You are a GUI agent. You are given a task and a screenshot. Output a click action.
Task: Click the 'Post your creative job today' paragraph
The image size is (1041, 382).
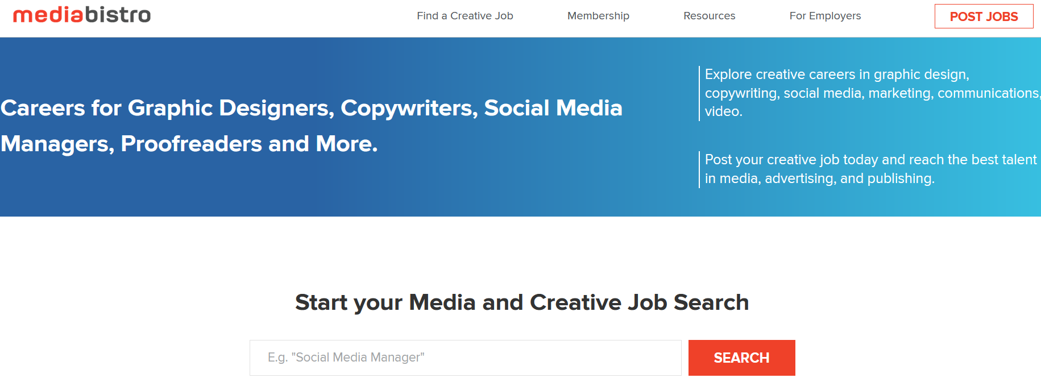pyautogui.click(x=870, y=169)
